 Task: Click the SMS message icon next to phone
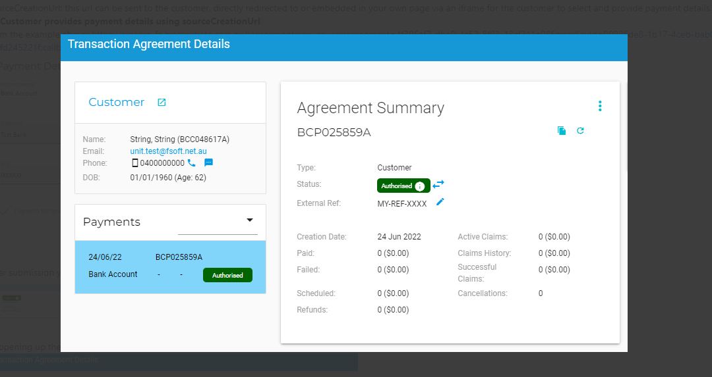(208, 163)
